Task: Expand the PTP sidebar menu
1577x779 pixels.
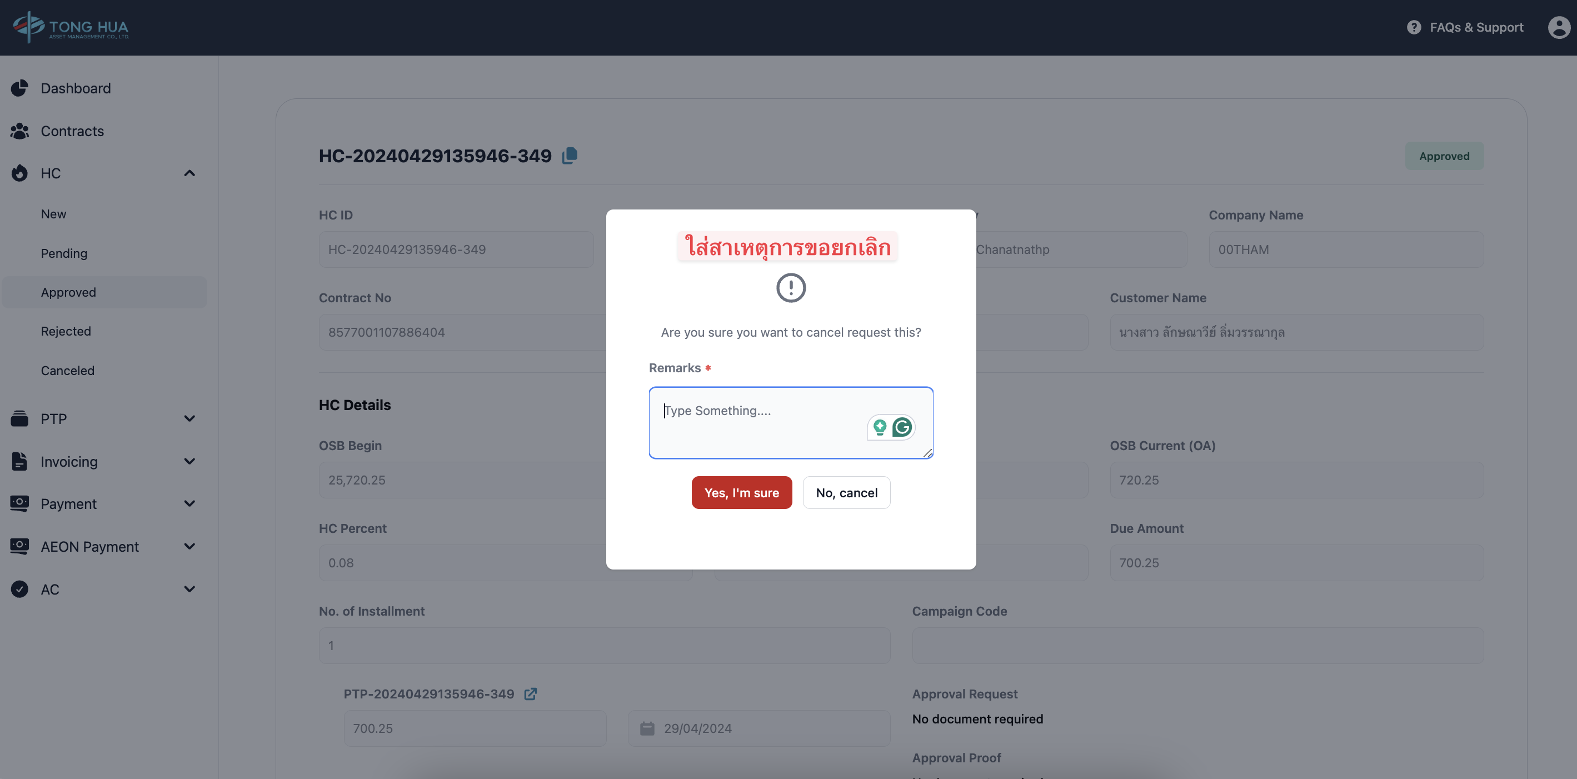Action: point(190,418)
